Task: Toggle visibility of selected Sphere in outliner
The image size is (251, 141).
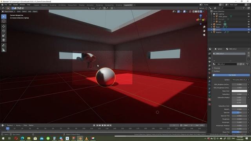Action: pos(249,30)
